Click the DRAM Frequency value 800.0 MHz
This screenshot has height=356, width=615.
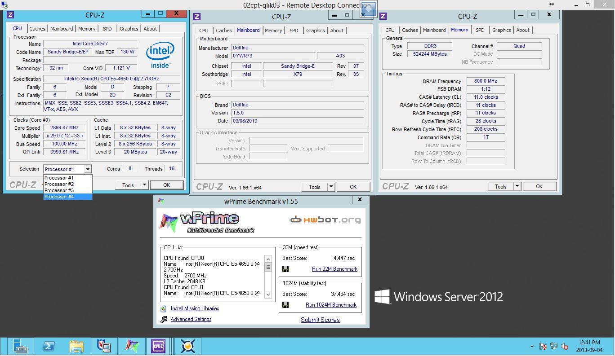(x=486, y=81)
